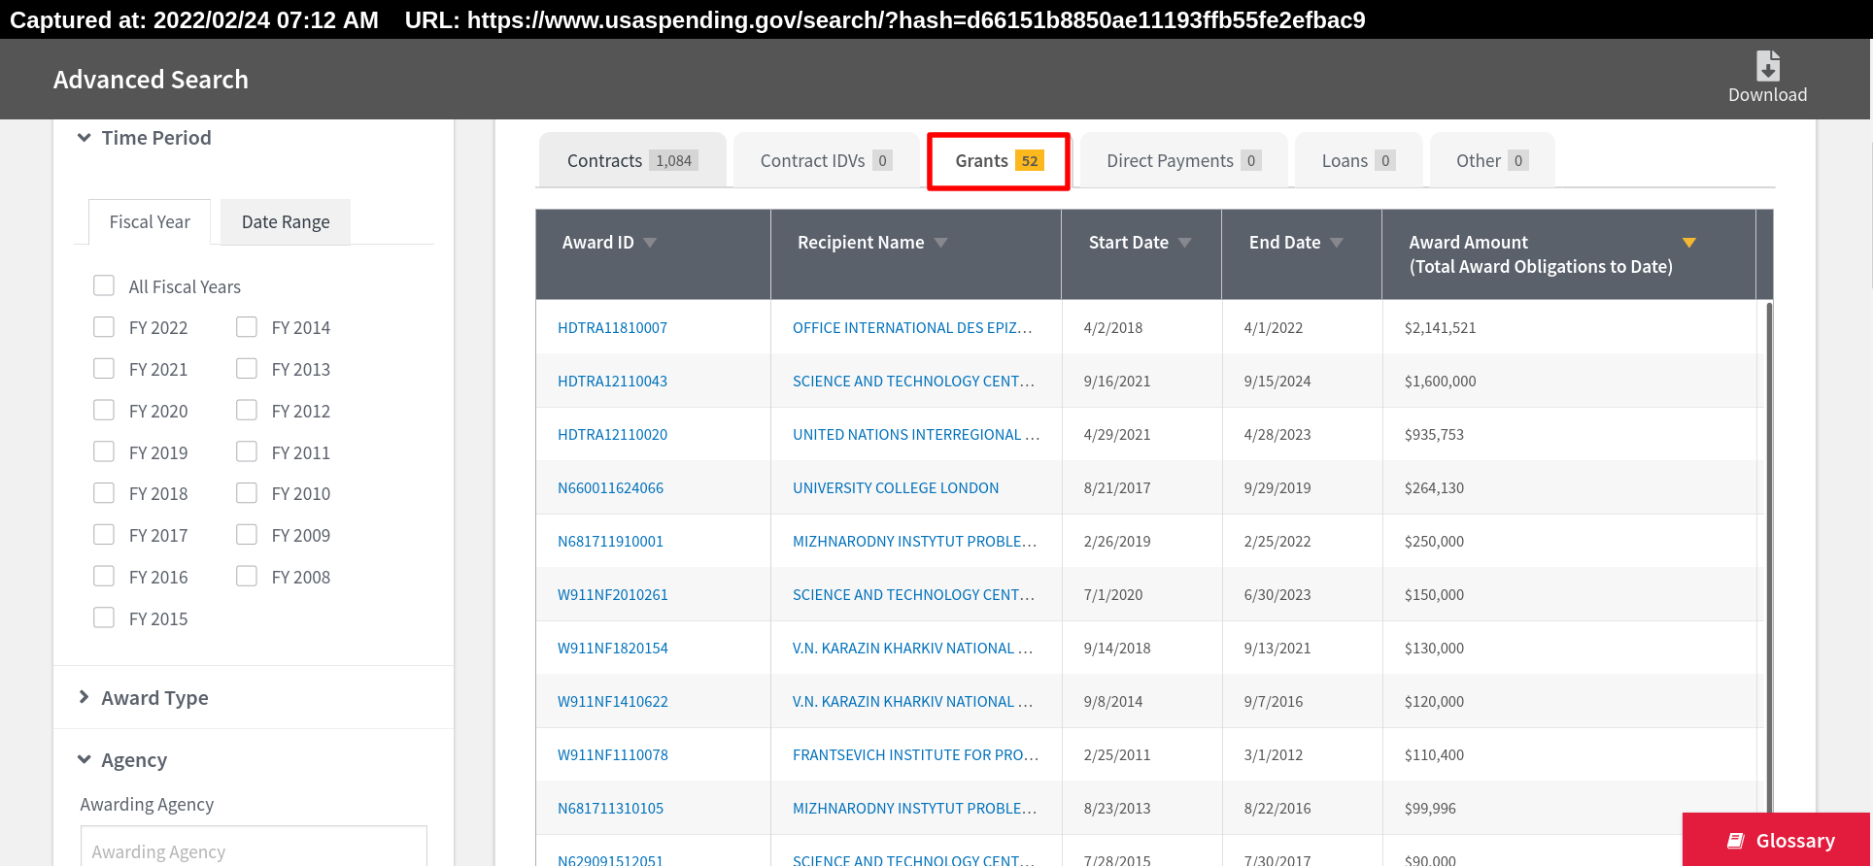The image size is (1873, 866).
Task: Open award W911NF1110078
Action: coord(613,755)
